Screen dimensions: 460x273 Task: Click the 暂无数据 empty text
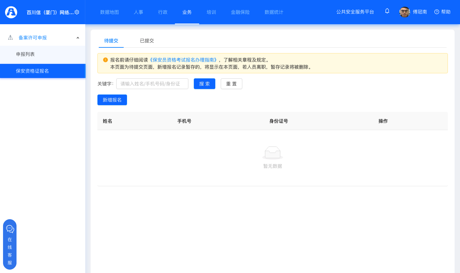click(x=273, y=166)
